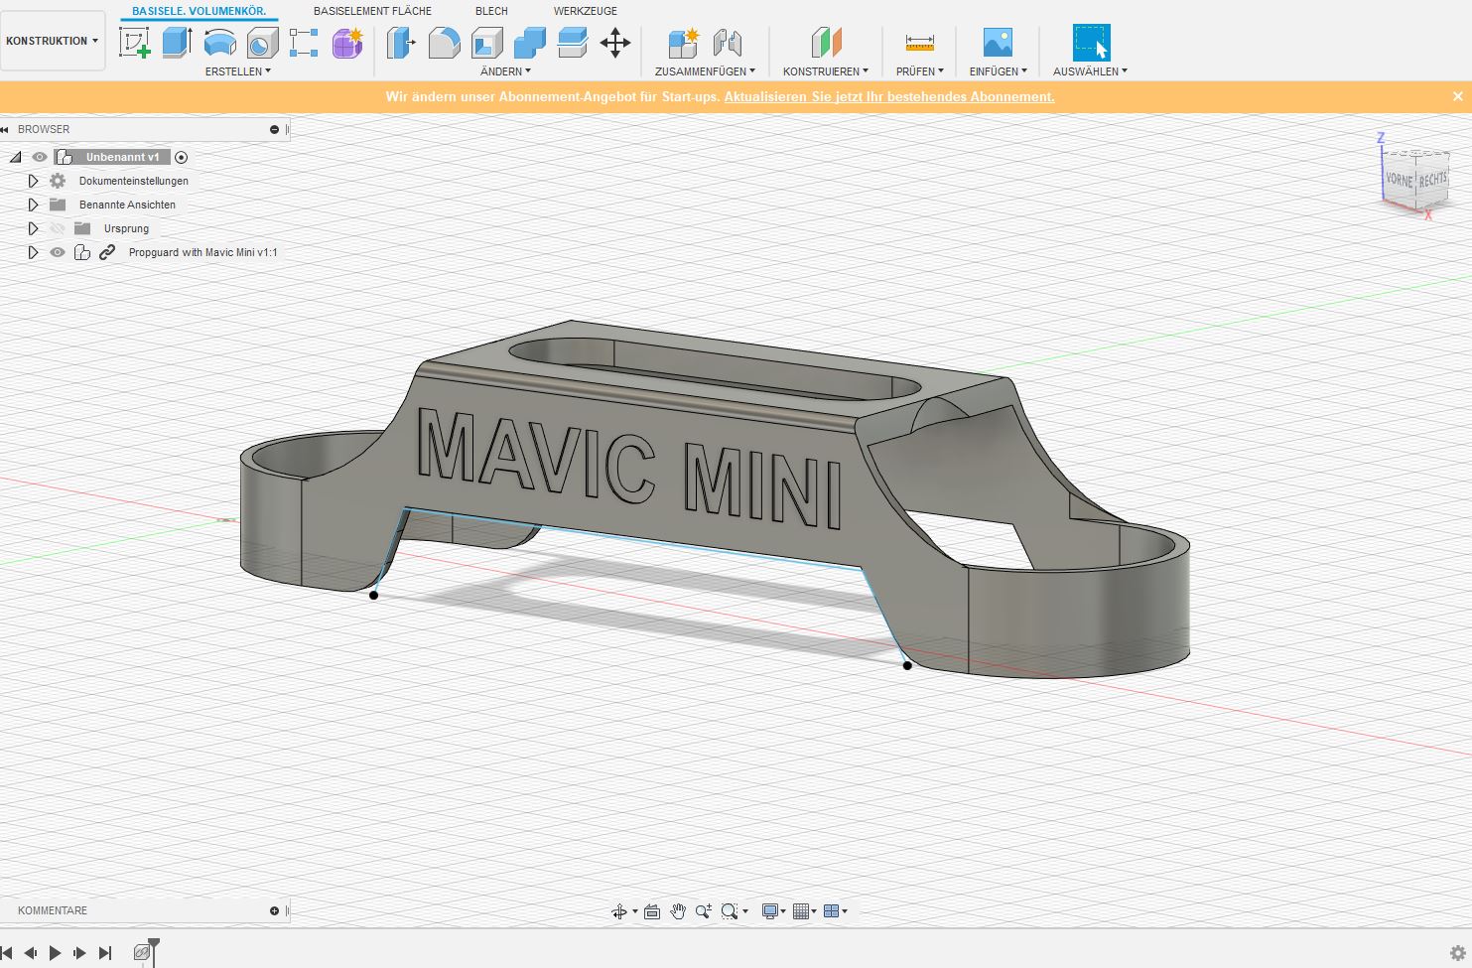Activate Unbenannt v1 component radio button

click(181, 157)
